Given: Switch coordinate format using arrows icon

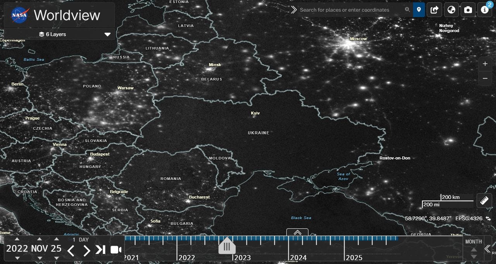Looking at the screenshot, I should pos(488,219).
